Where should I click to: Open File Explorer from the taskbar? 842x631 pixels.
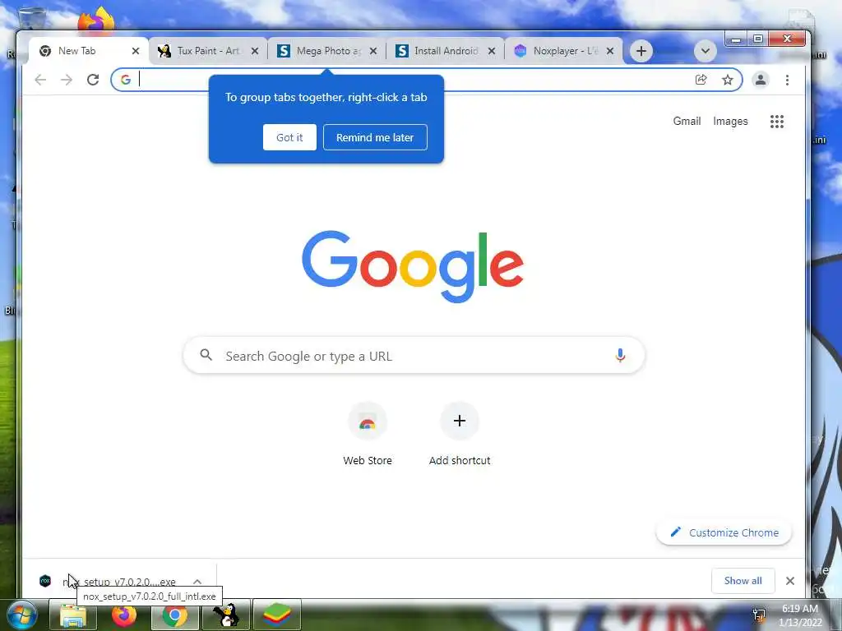click(x=72, y=615)
